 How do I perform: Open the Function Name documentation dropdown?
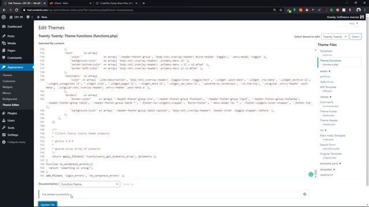tap(90, 184)
